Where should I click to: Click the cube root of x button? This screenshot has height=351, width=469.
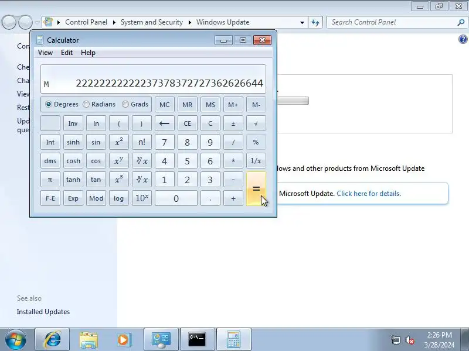click(x=142, y=180)
